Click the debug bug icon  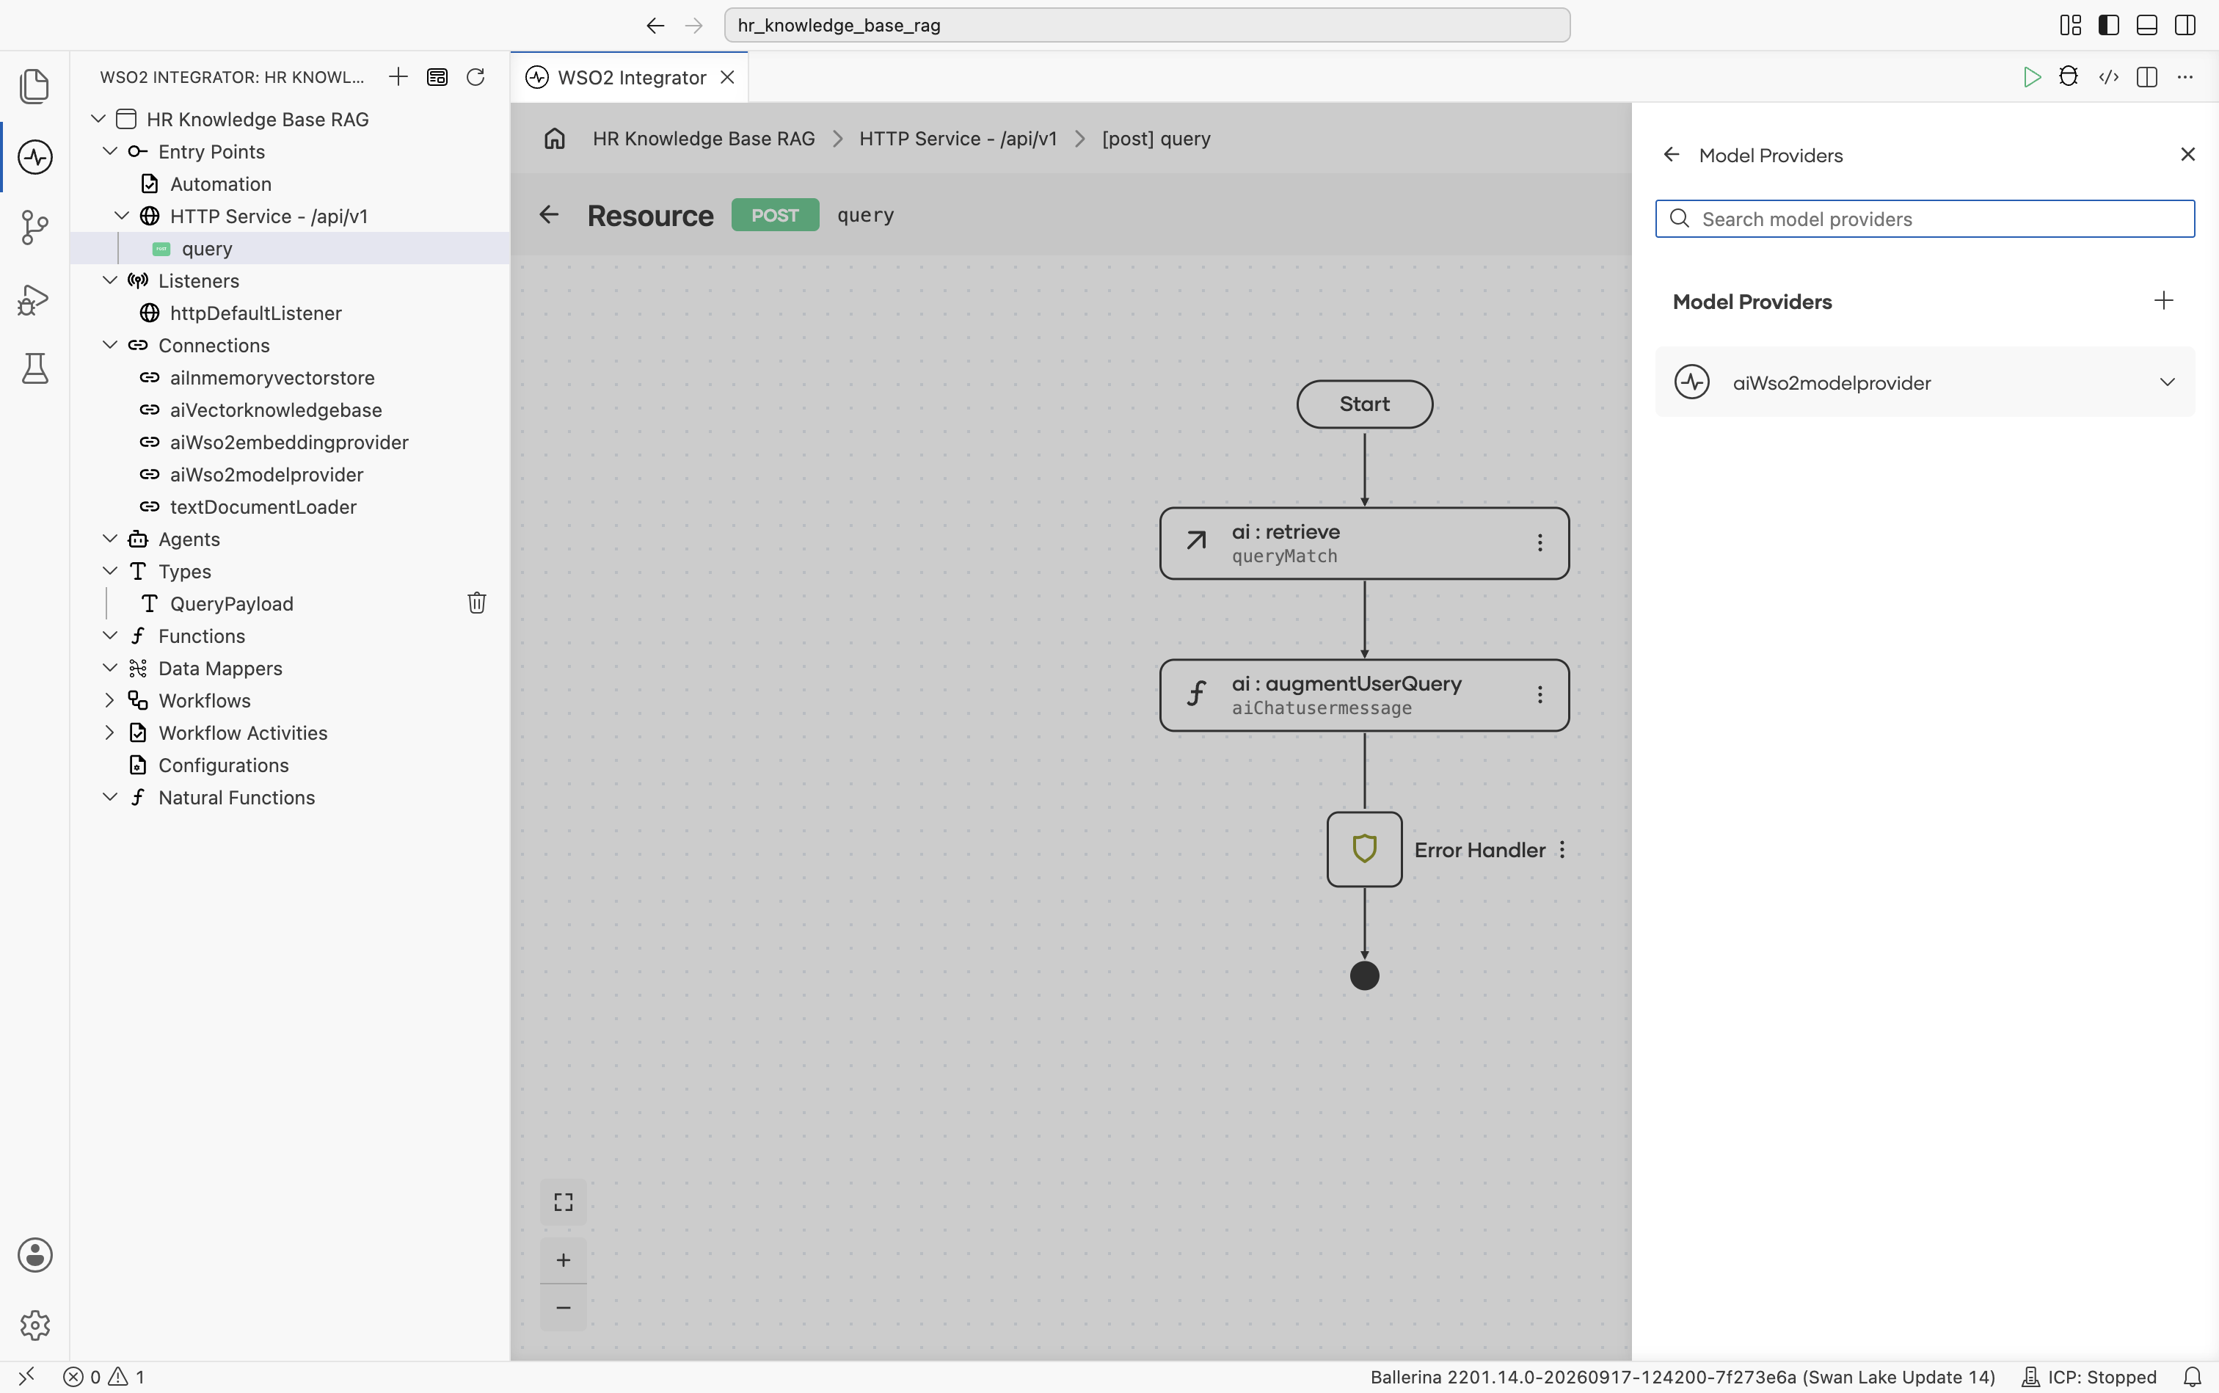coord(2069,76)
